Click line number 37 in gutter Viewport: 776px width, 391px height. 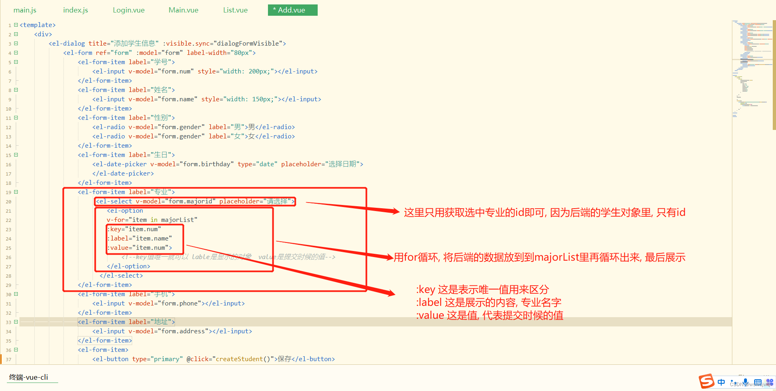[8, 360]
